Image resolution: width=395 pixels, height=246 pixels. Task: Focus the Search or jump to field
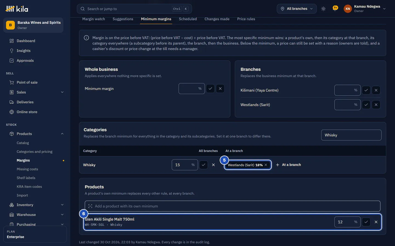[x=134, y=9]
